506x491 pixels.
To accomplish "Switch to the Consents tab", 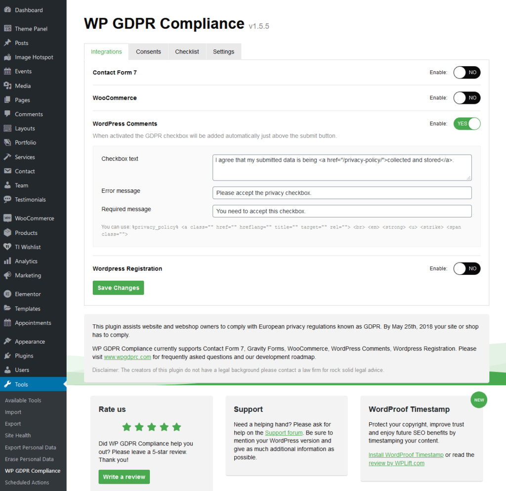I will [148, 51].
